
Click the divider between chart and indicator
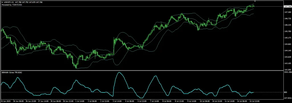tap(141, 71)
